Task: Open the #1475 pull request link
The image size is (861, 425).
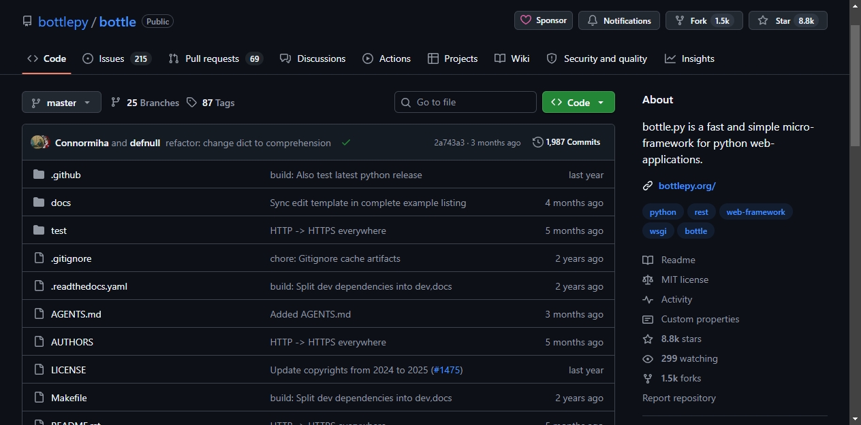Action: click(446, 370)
